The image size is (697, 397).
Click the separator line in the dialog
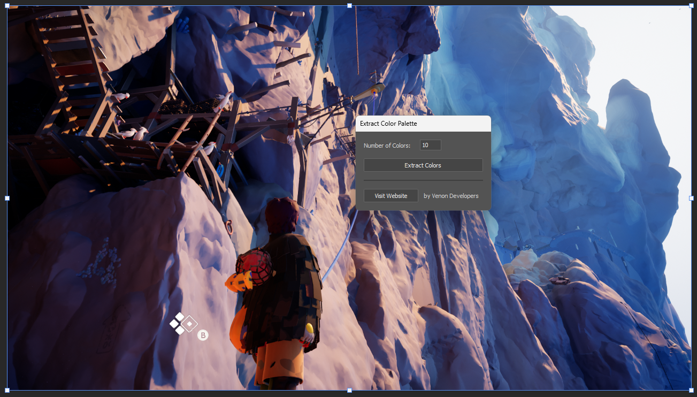tap(423, 181)
